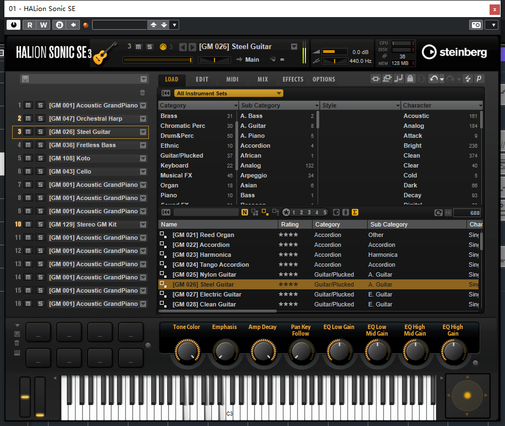Select the Keyboard category filter
Screen dimensions: 505x426
tap(196, 165)
